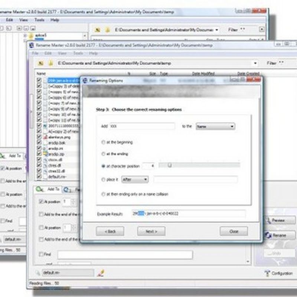Click the Example Result field

[189, 214]
